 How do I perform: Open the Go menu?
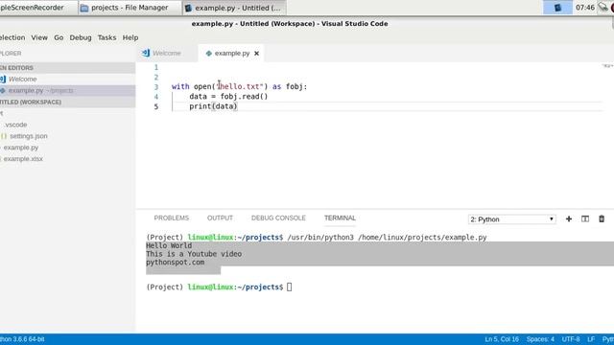(59, 37)
